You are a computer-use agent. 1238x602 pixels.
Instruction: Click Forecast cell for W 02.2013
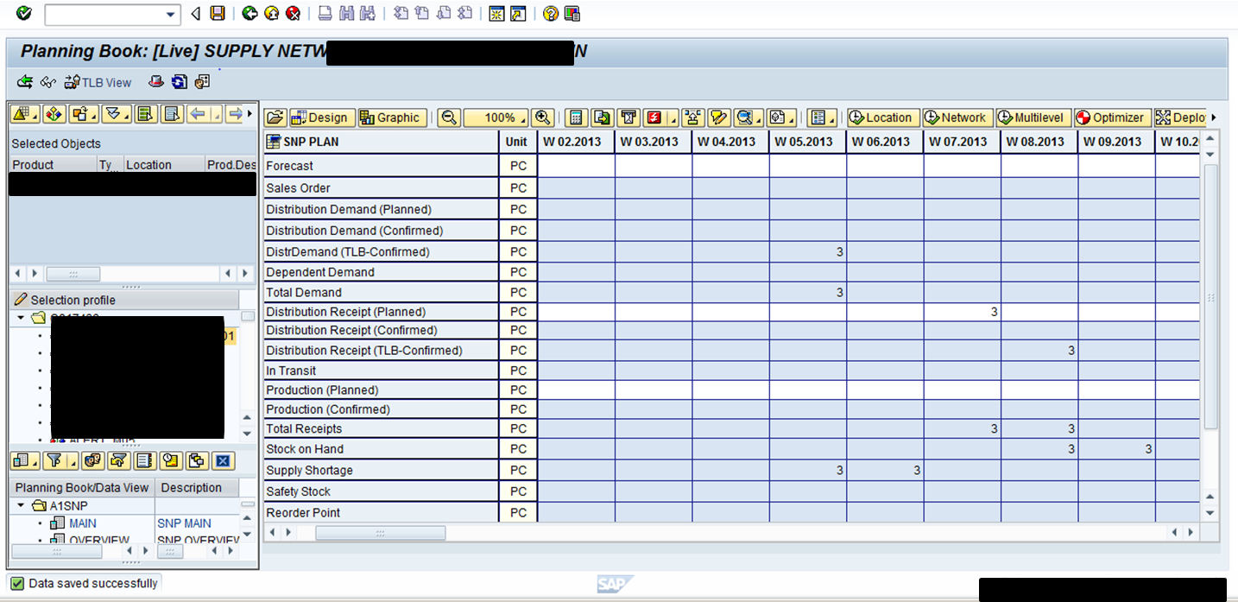coord(576,166)
